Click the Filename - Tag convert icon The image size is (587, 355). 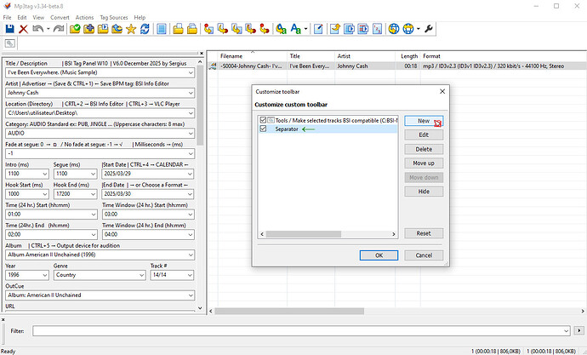coord(223,29)
